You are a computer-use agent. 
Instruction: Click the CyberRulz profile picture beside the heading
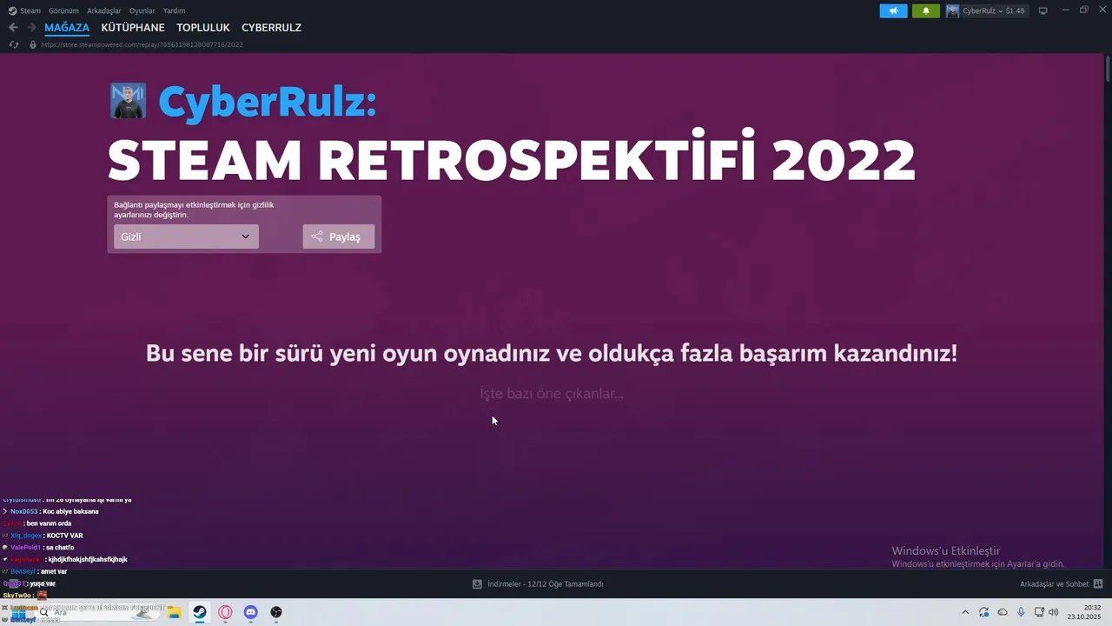point(128,102)
